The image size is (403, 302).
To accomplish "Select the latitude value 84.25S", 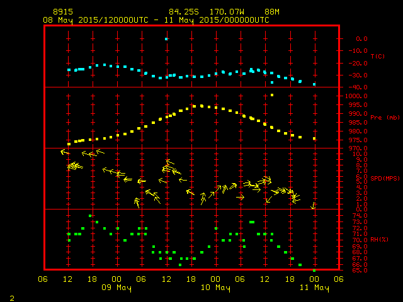I will pos(184,12).
